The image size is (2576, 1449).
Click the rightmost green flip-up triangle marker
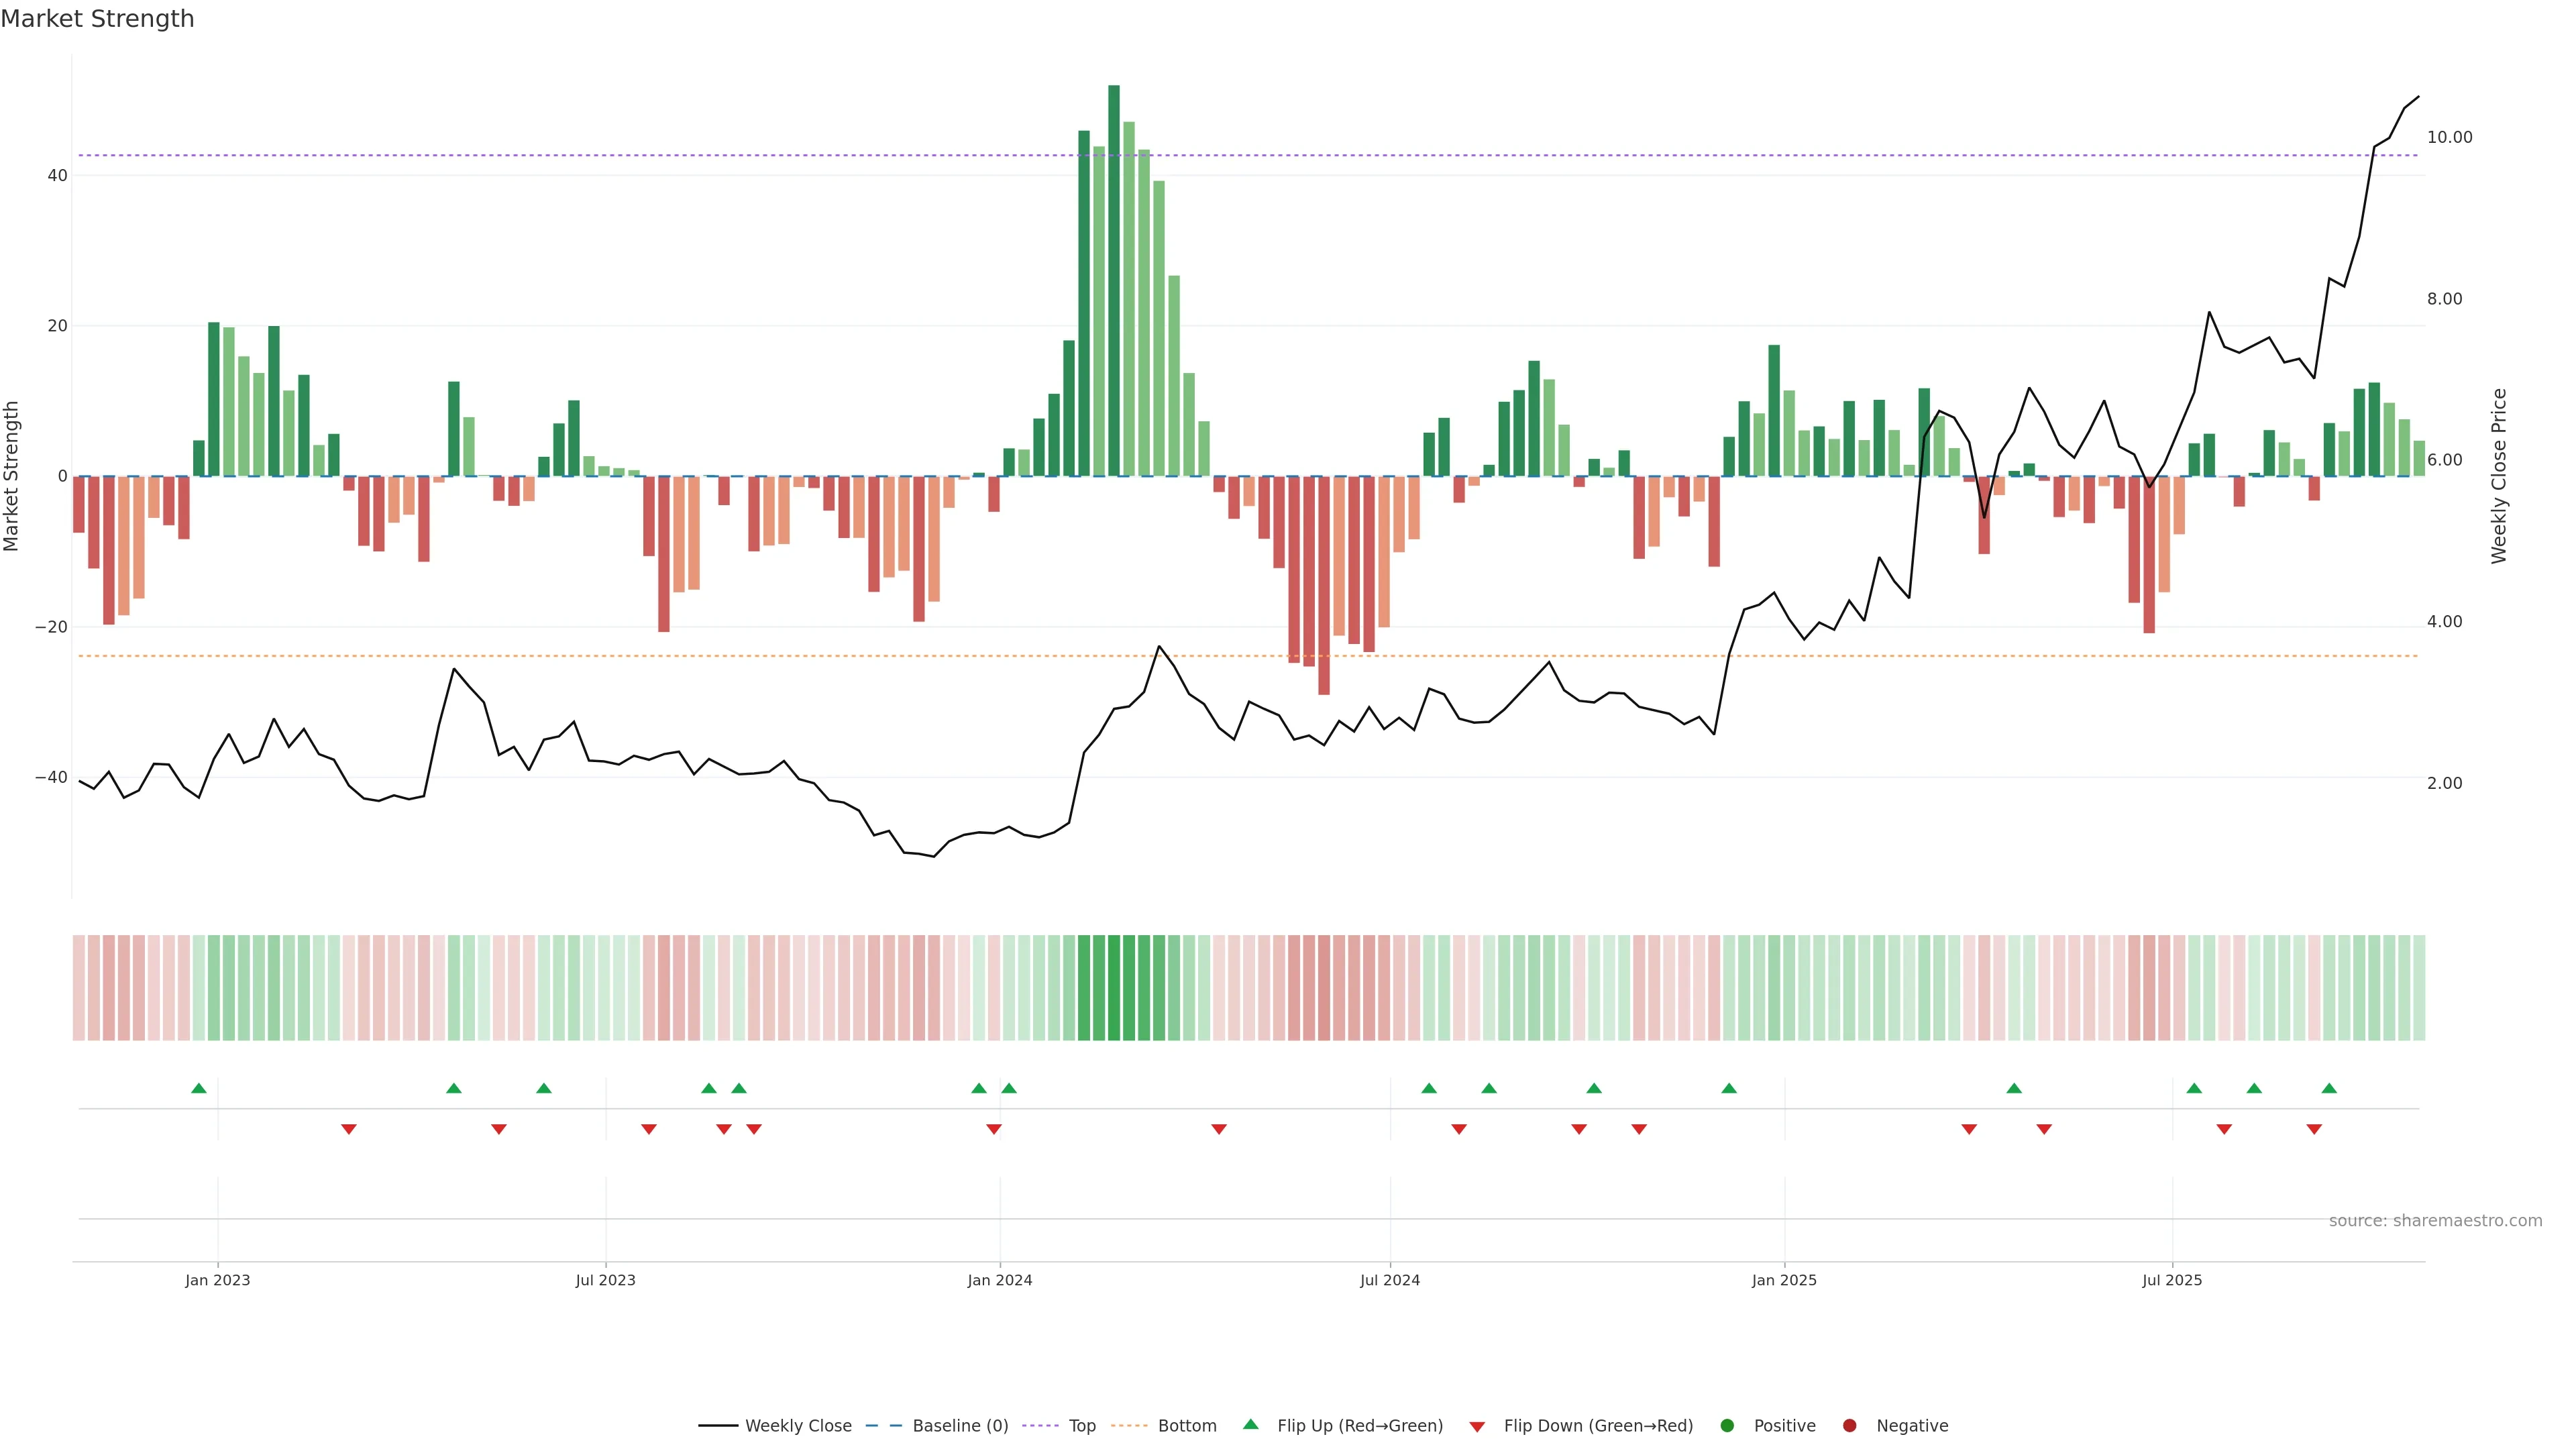[2329, 1088]
